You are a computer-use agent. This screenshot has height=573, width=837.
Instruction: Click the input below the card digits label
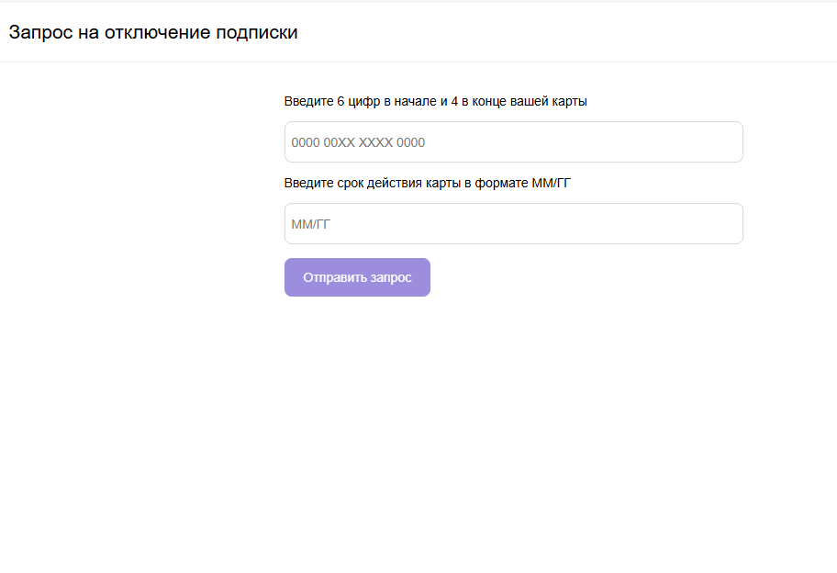coord(513,142)
